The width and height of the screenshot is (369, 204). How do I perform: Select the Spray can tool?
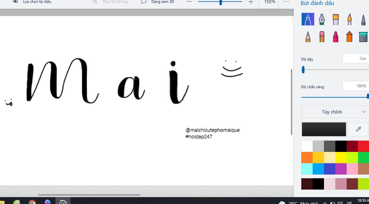350,37
